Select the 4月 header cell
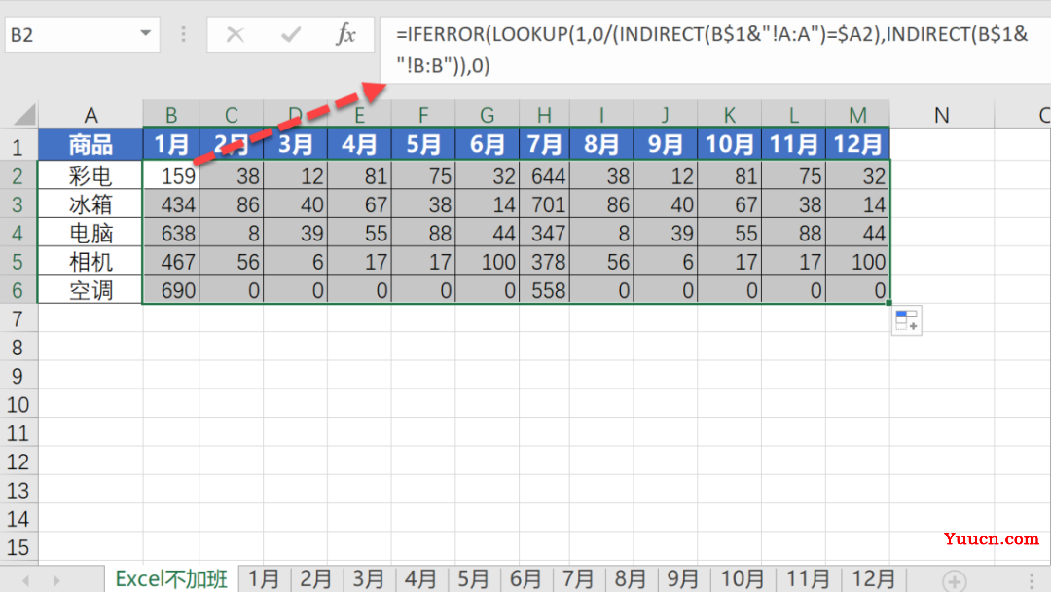This screenshot has width=1051, height=592. [x=359, y=144]
